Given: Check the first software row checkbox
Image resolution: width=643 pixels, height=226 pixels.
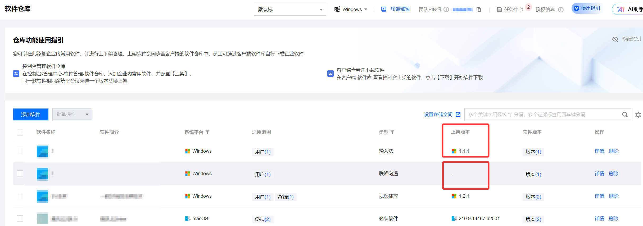Looking at the screenshot, I should 20,151.
